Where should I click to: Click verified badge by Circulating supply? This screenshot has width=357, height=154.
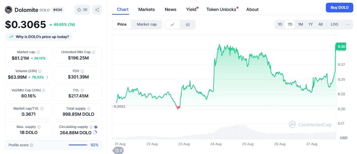(96, 127)
